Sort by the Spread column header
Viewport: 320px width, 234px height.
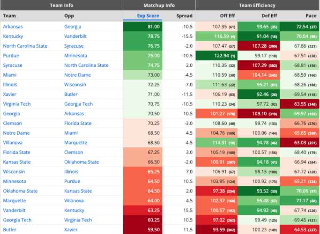point(184,16)
